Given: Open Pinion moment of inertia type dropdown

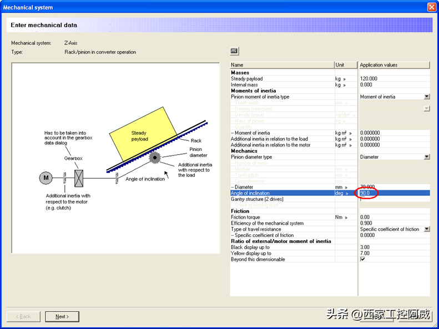Looking at the screenshot, I should point(426,97).
